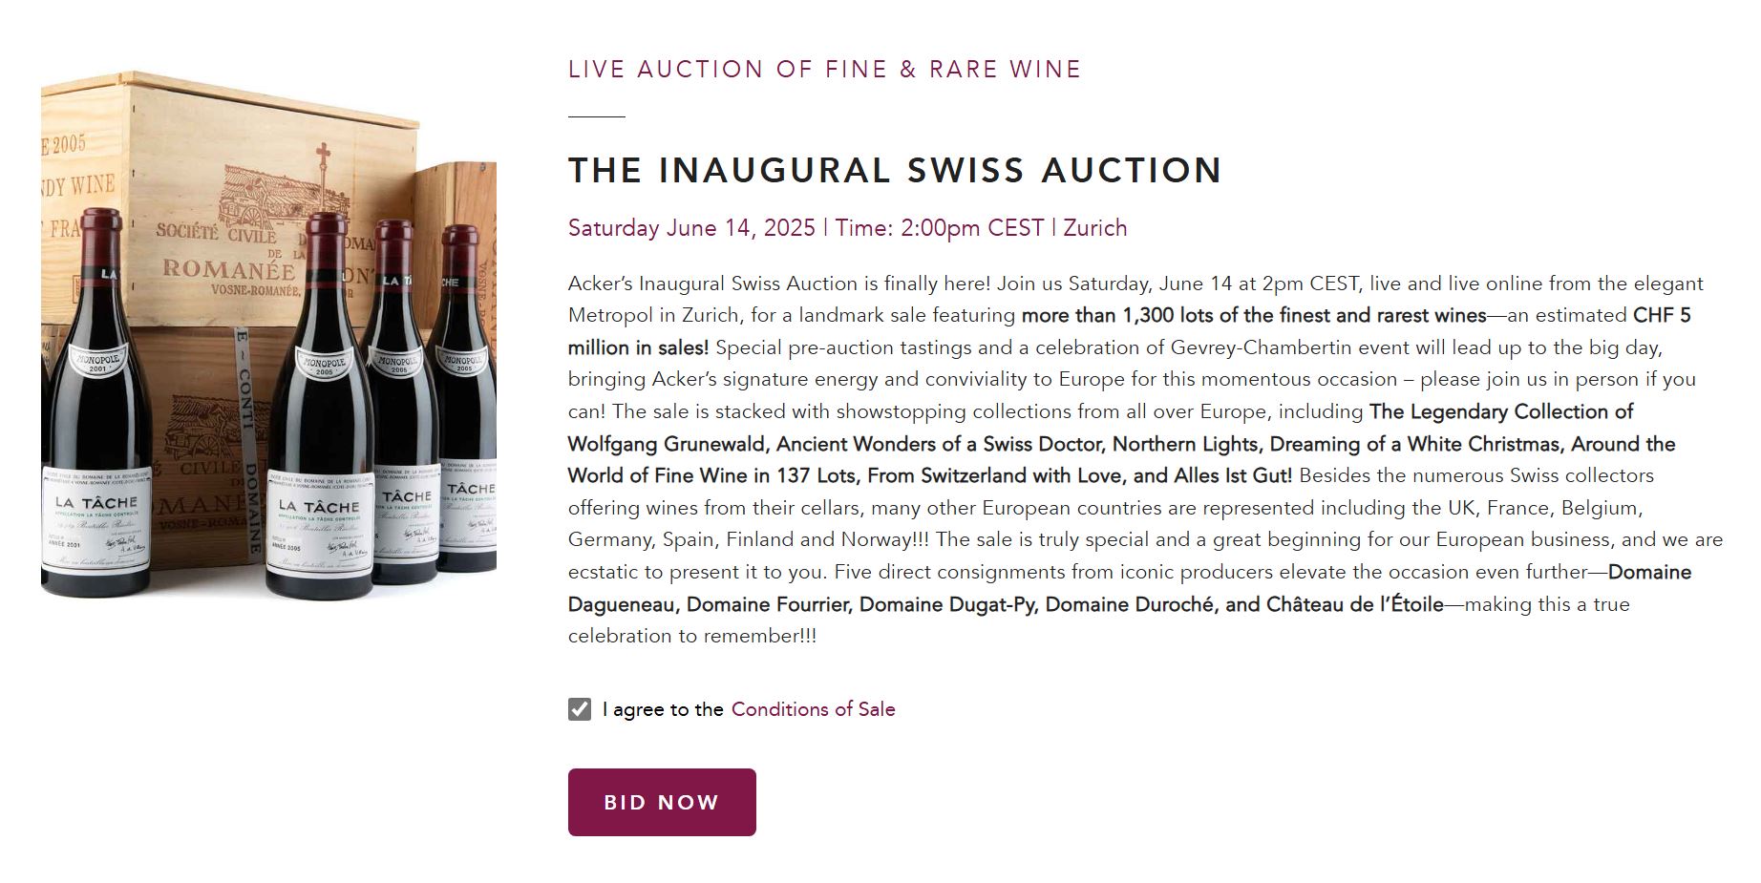Click "The Inaugural Swiss Auction" heading
Image resolution: width=1761 pixels, height=883 pixels.
(895, 171)
